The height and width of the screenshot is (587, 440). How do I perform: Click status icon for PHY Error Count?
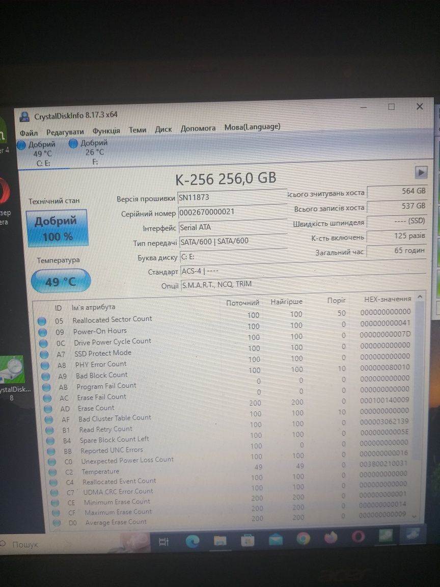point(44,365)
